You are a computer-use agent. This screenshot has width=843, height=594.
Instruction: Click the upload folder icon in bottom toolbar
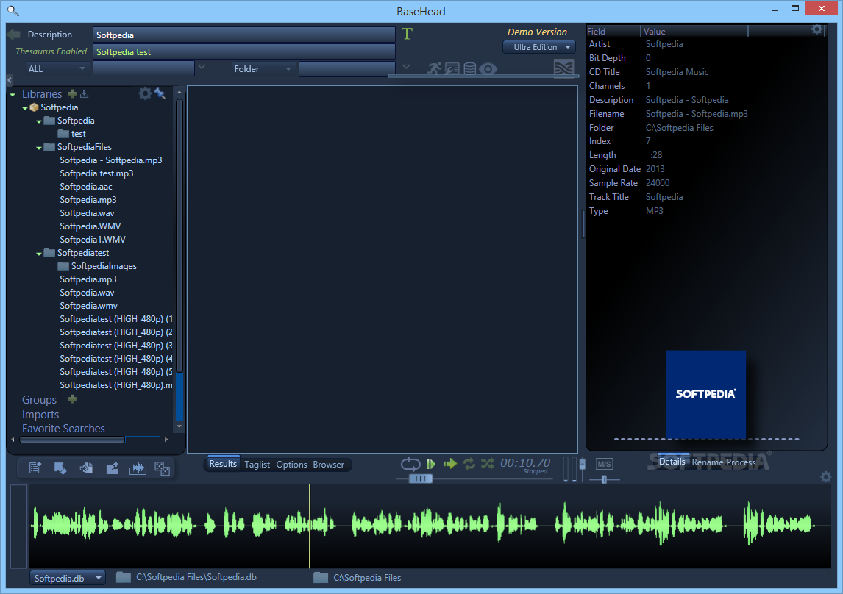pos(112,468)
